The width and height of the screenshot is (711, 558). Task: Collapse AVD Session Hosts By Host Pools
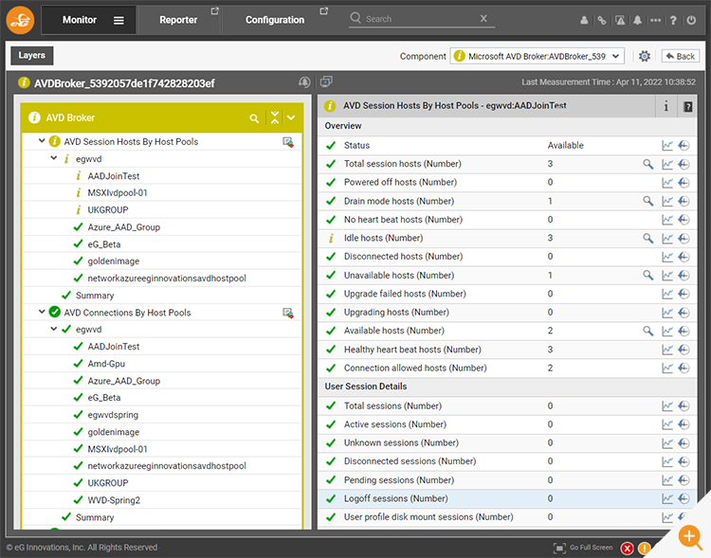pos(42,141)
